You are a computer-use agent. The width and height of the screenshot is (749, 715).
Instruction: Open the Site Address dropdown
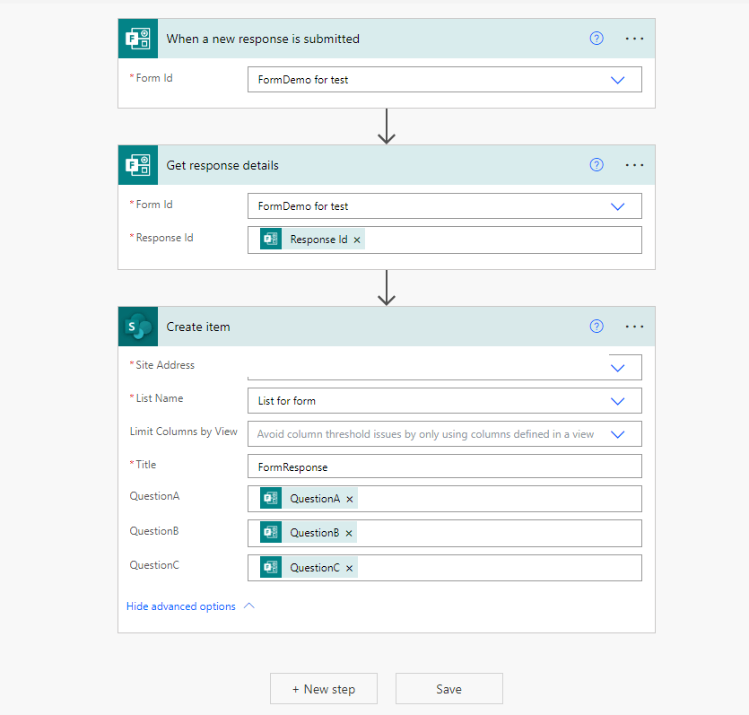(617, 367)
